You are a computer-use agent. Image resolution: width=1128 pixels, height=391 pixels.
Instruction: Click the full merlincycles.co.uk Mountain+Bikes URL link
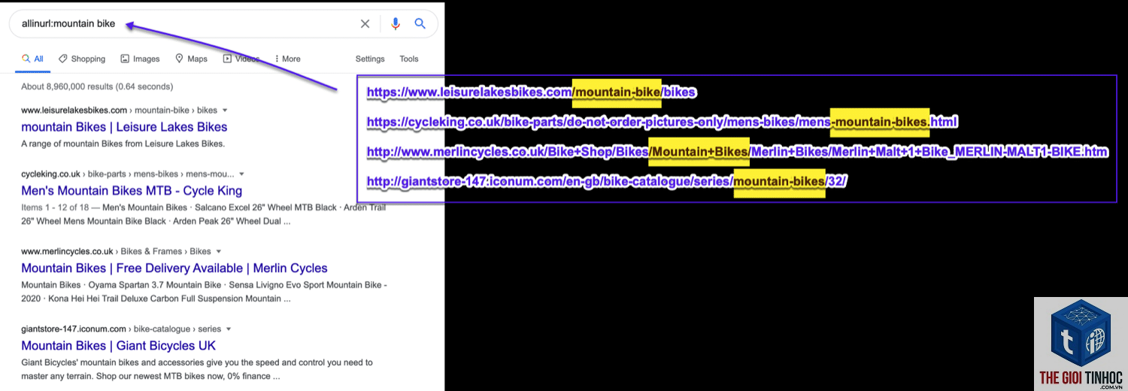click(x=737, y=152)
